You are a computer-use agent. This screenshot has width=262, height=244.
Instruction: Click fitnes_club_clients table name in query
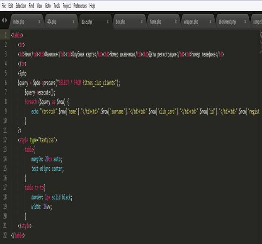pos(99,83)
